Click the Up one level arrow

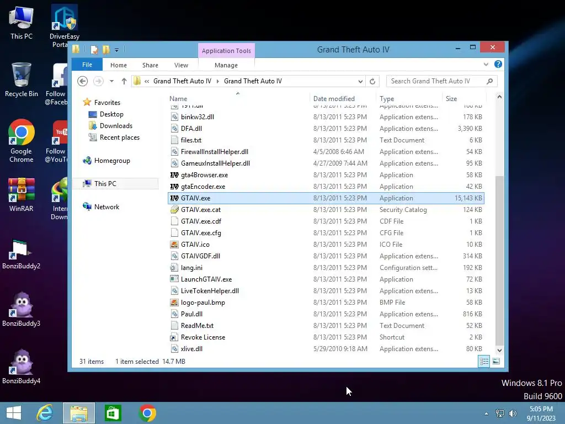point(124,81)
